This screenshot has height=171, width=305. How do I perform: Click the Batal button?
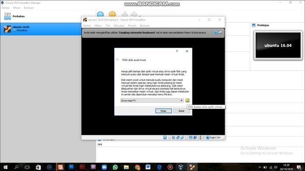pos(181,111)
